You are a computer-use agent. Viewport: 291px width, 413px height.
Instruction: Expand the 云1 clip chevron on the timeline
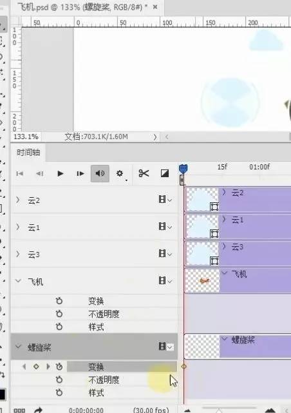tap(224, 219)
